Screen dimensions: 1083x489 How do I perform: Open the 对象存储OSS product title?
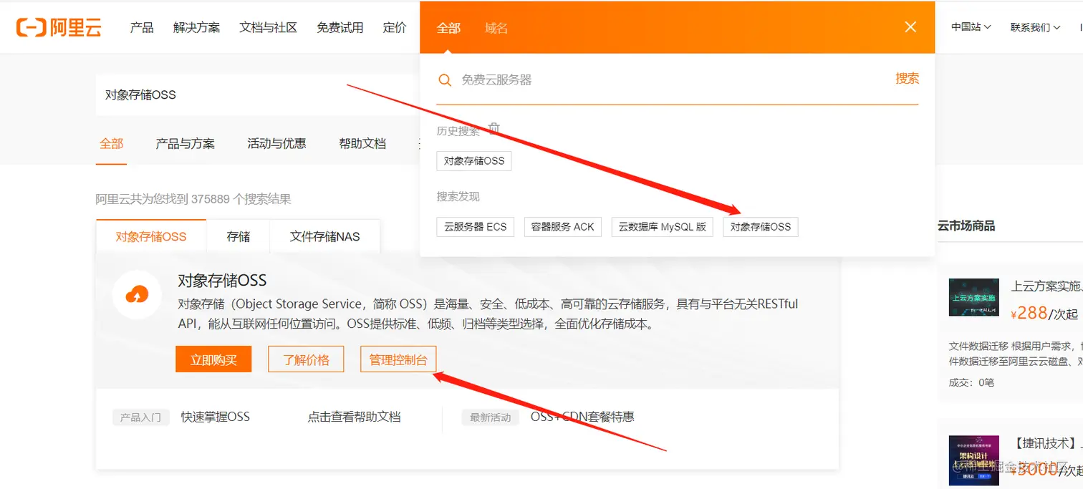pos(222,281)
